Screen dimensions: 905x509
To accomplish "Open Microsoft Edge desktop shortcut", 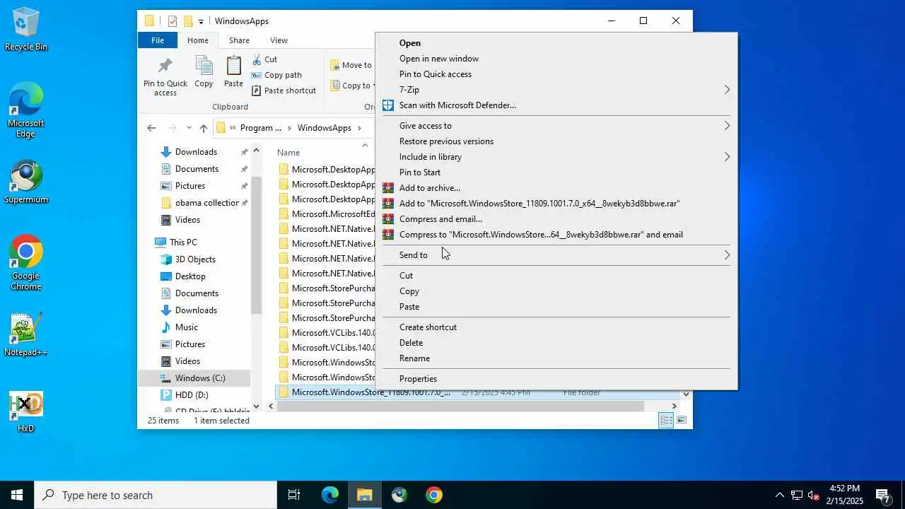I will [26, 110].
